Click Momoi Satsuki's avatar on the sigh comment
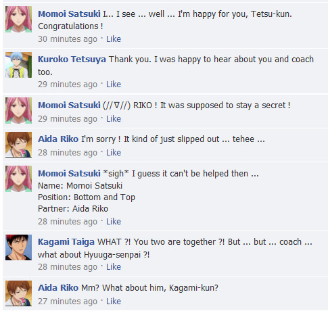This screenshot has height=311, width=328. (x=18, y=178)
